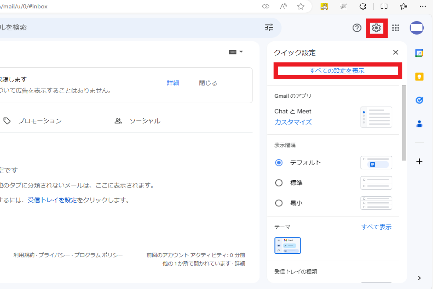This screenshot has height=289, width=433.
Task: Show search options filter icon
Action: [269, 28]
